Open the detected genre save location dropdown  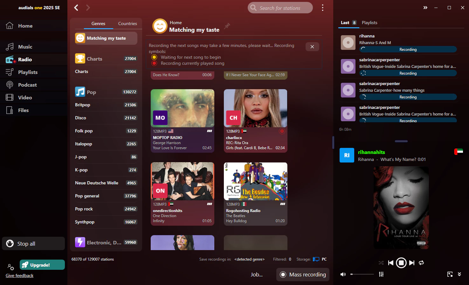249,259
